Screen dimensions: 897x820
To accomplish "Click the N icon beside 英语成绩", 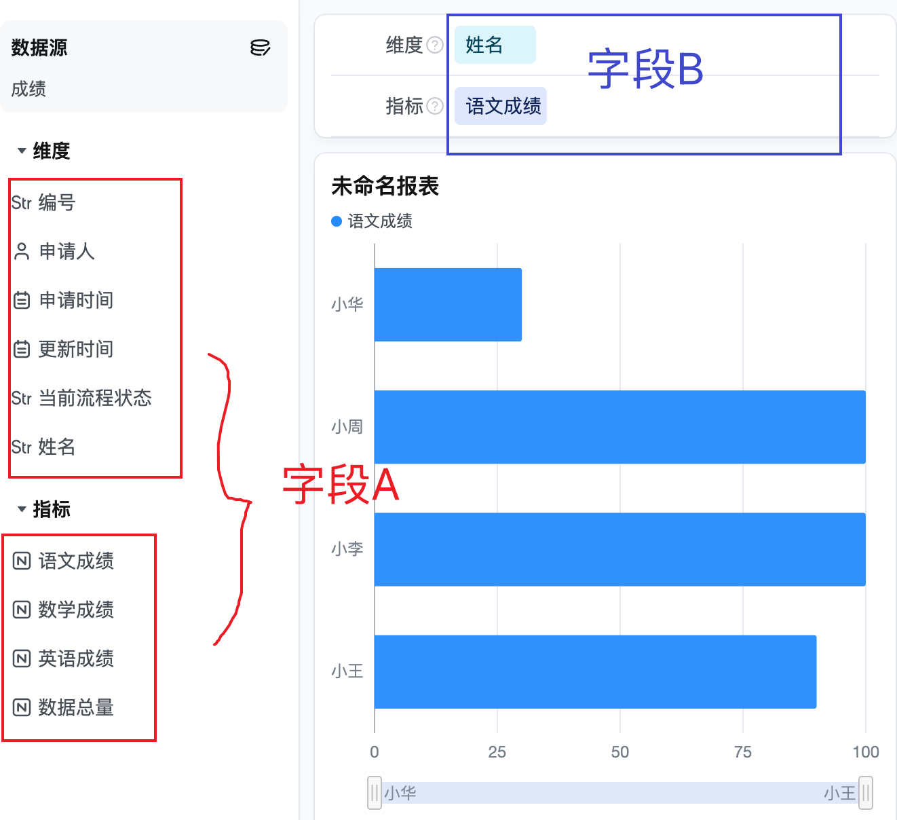I will (x=22, y=658).
